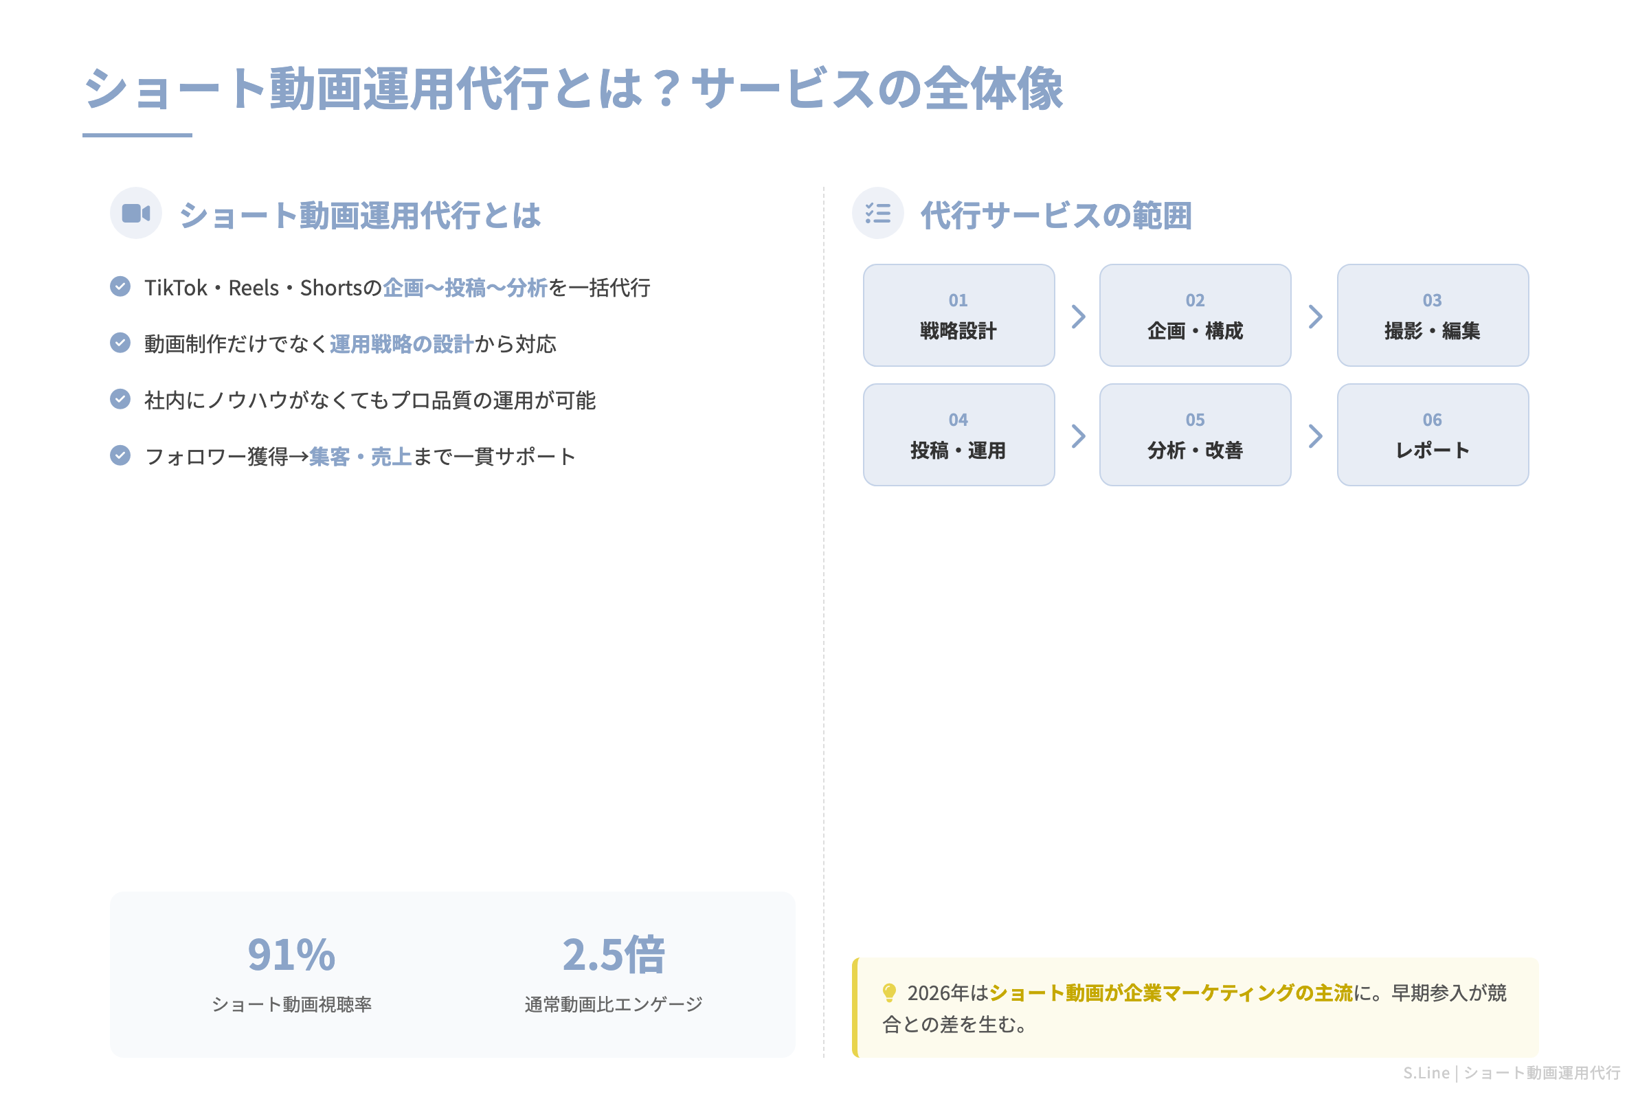
Task: Click the S.Line footer label
Action: tap(1428, 1072)
